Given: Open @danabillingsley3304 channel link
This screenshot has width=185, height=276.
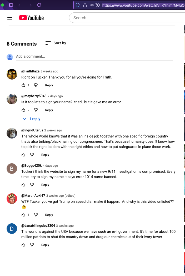Looking at the screenshot, I should (38, 226).
